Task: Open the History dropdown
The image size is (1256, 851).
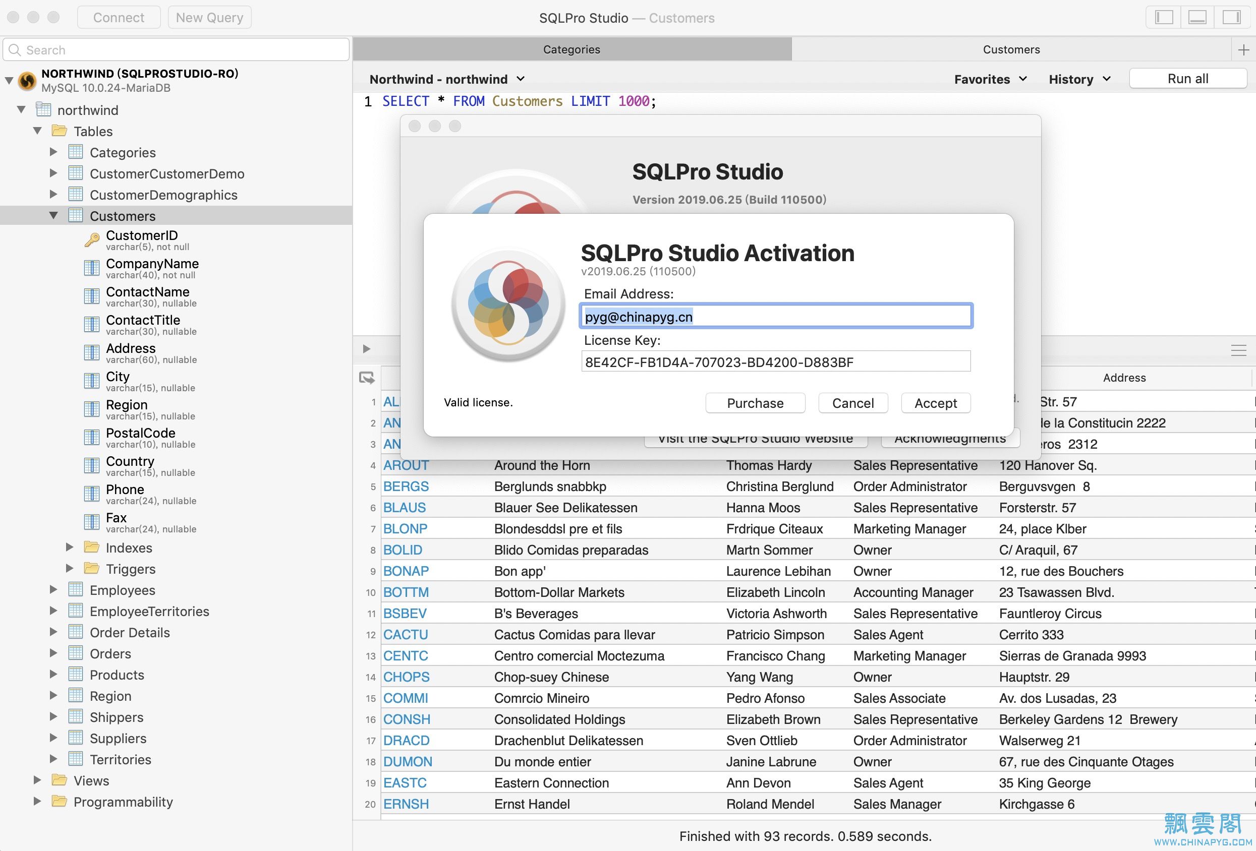Action: point(1080,79)
